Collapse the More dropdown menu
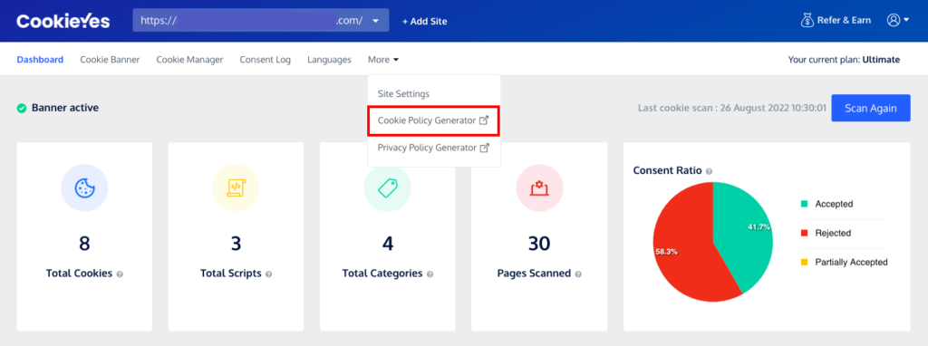The image size is (928, 346). [383, 60]
